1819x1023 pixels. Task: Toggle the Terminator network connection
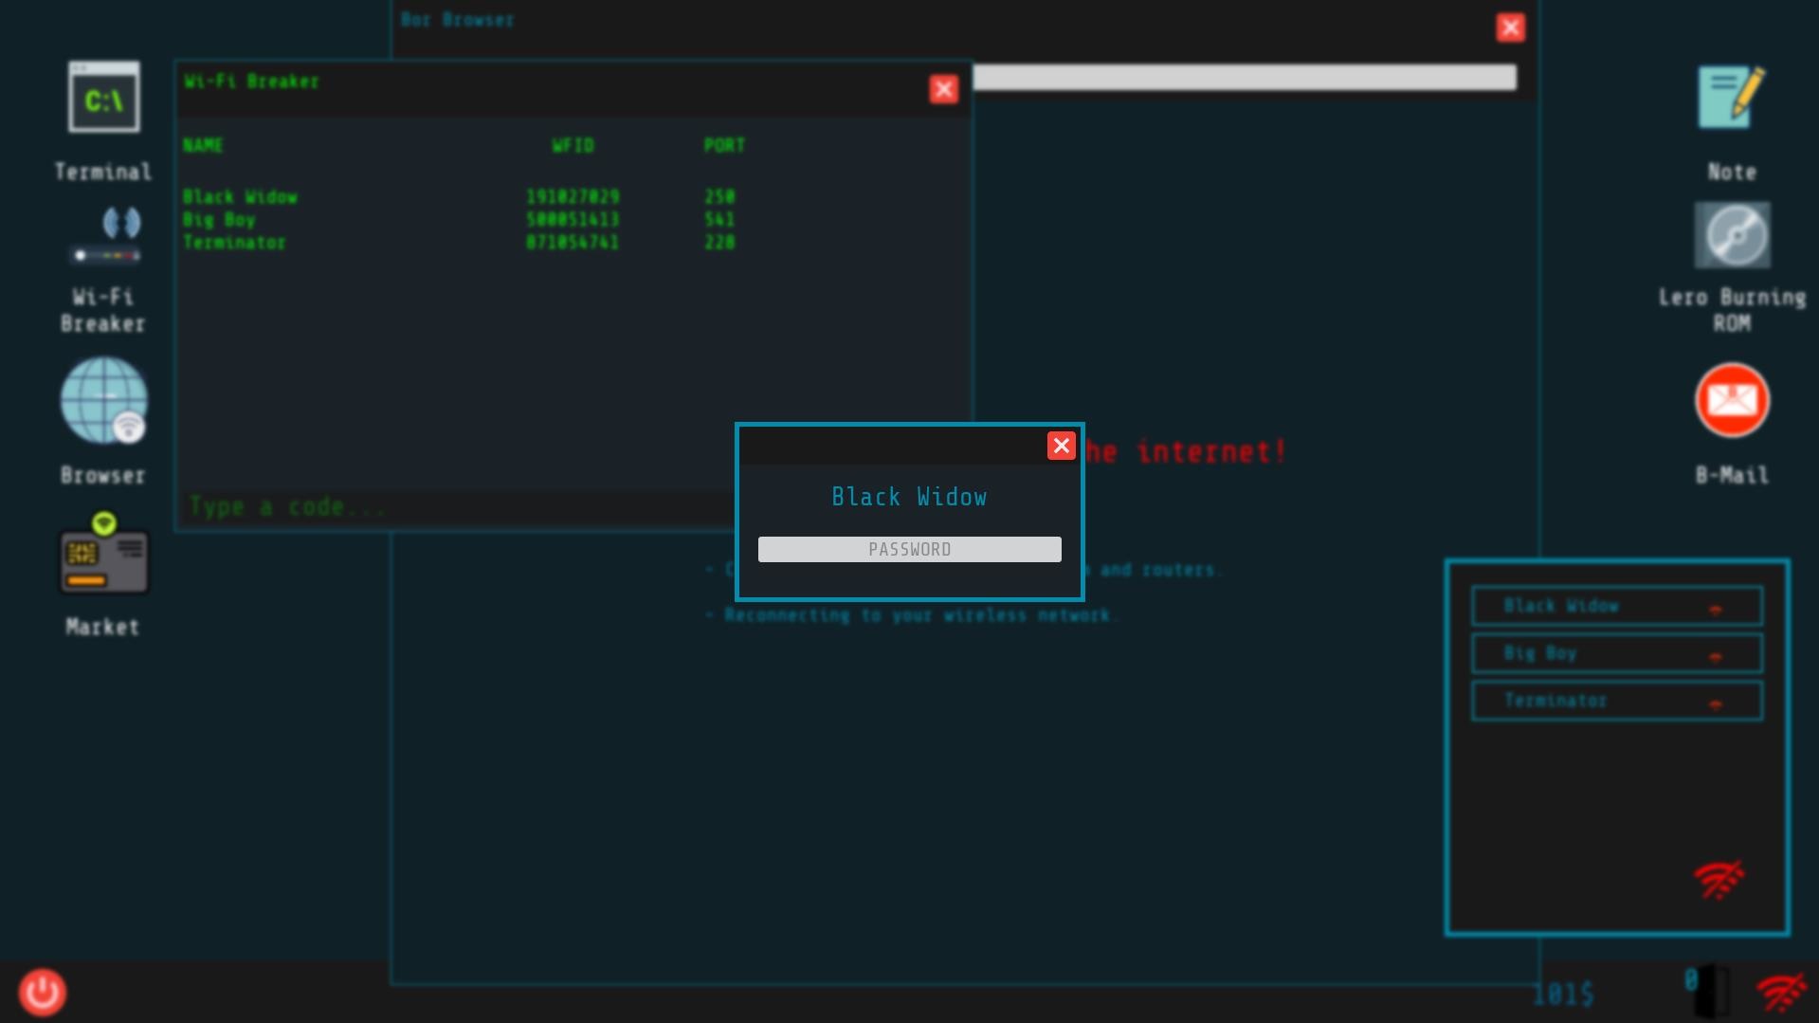(1716, 702)
